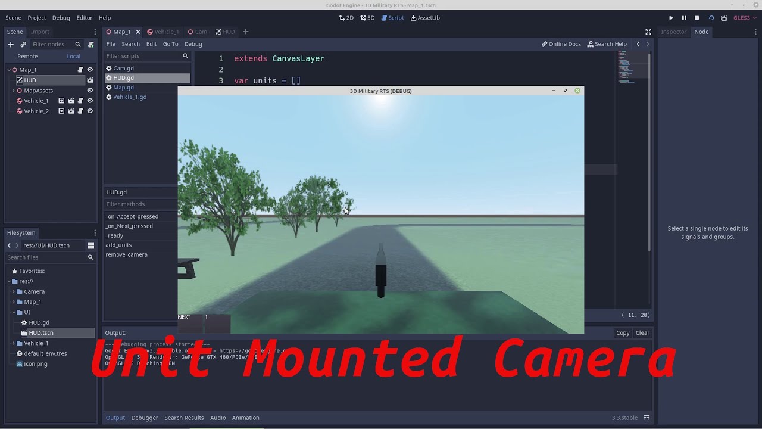Viewport: 762px width, 429px height.
Task: Pause the running scene
Action: 684,18
